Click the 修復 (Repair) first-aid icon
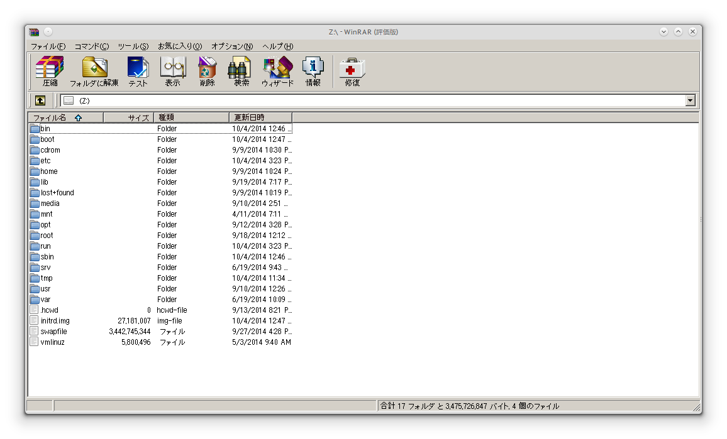This screenshot has width=727, height=439. pos(352,71)
